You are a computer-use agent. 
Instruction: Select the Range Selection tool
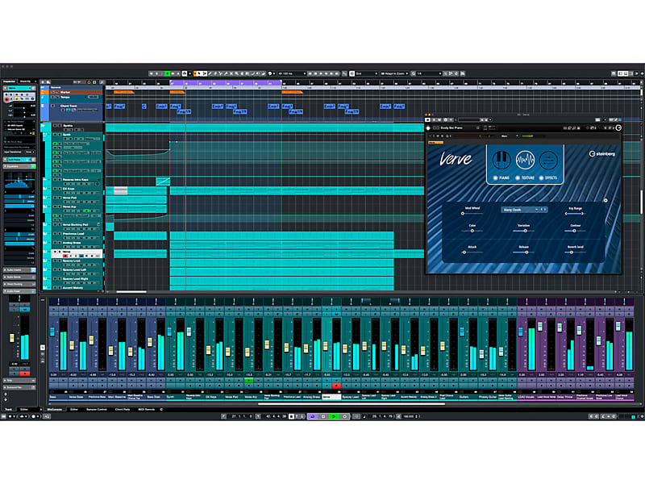point(205,73)
